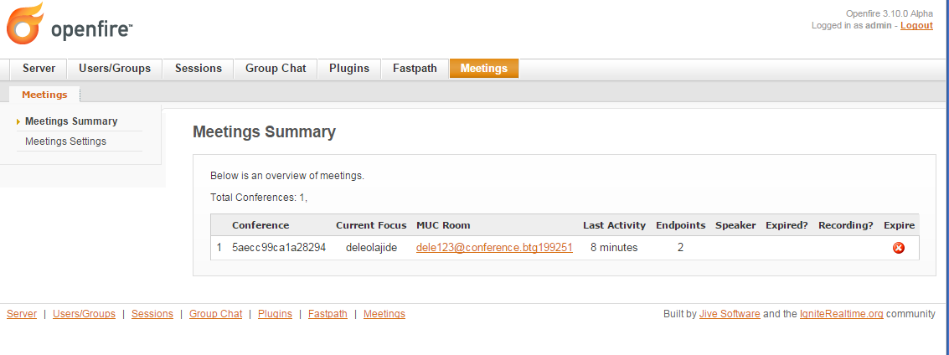Click the footer Group Chat link
The width and height of the screenshot is (949, 355).
point(215,314)
